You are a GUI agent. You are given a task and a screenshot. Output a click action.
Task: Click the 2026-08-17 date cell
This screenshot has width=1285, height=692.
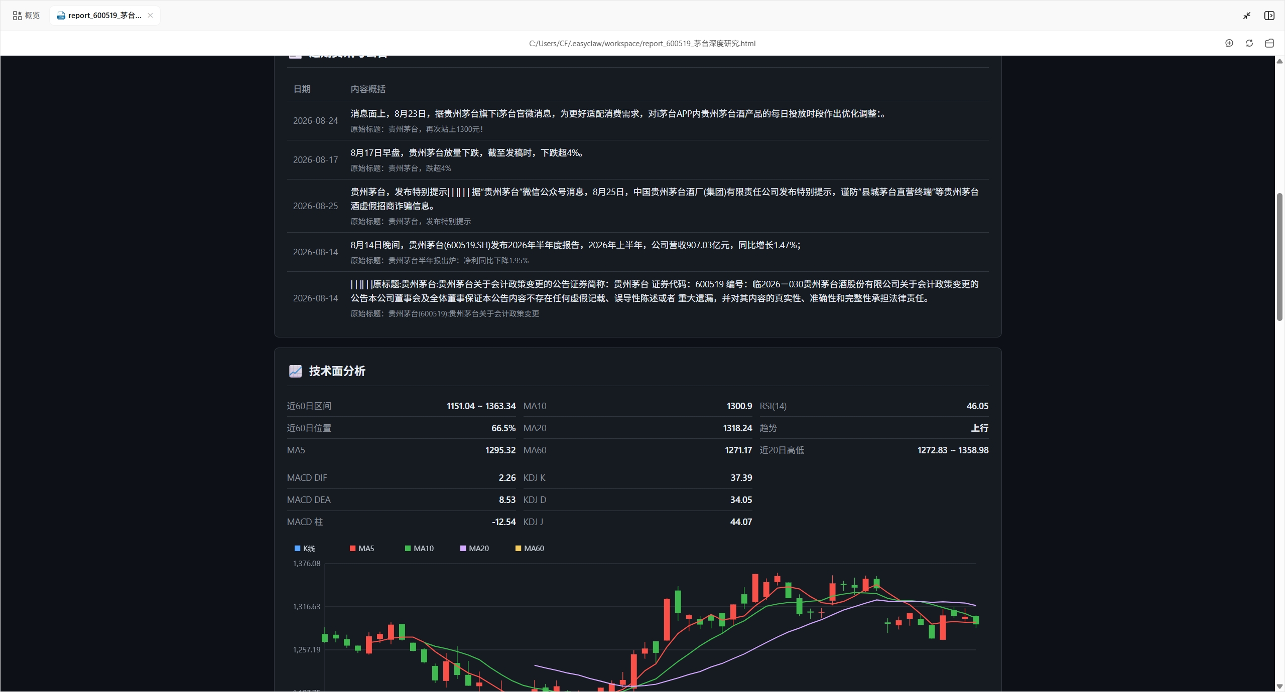click(x=315, y=160)
